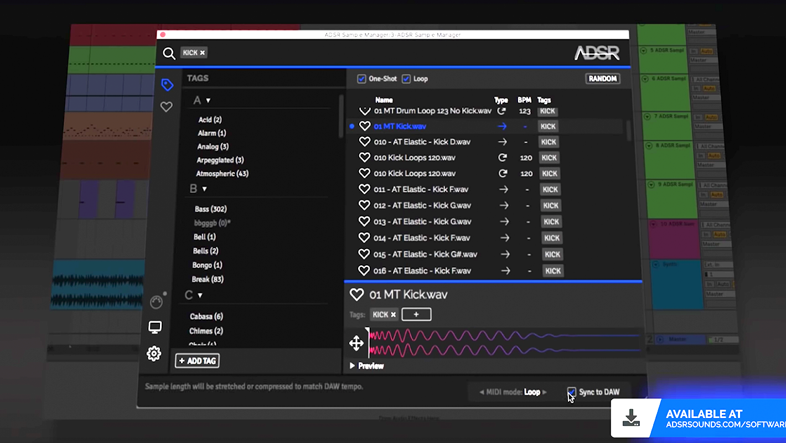Open favorites via sidebar heart icon
This screenshot has width=786, height=443.
[x=166, y=107]
